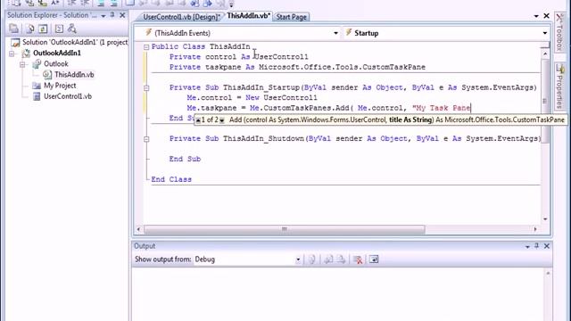Viewport: 571px width, 321px height.
Task: Click the lightning icon beside Startup
Action: pyautogui.click(x=349, y=33)
